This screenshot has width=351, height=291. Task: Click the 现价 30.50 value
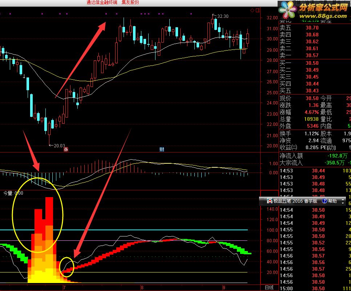click(x=312, y=98)
